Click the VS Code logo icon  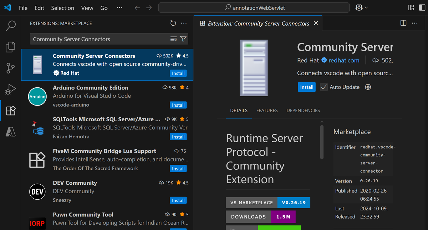tap(8, 7)
